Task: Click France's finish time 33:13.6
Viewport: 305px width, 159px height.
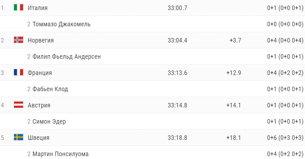Action: [178, 73]
